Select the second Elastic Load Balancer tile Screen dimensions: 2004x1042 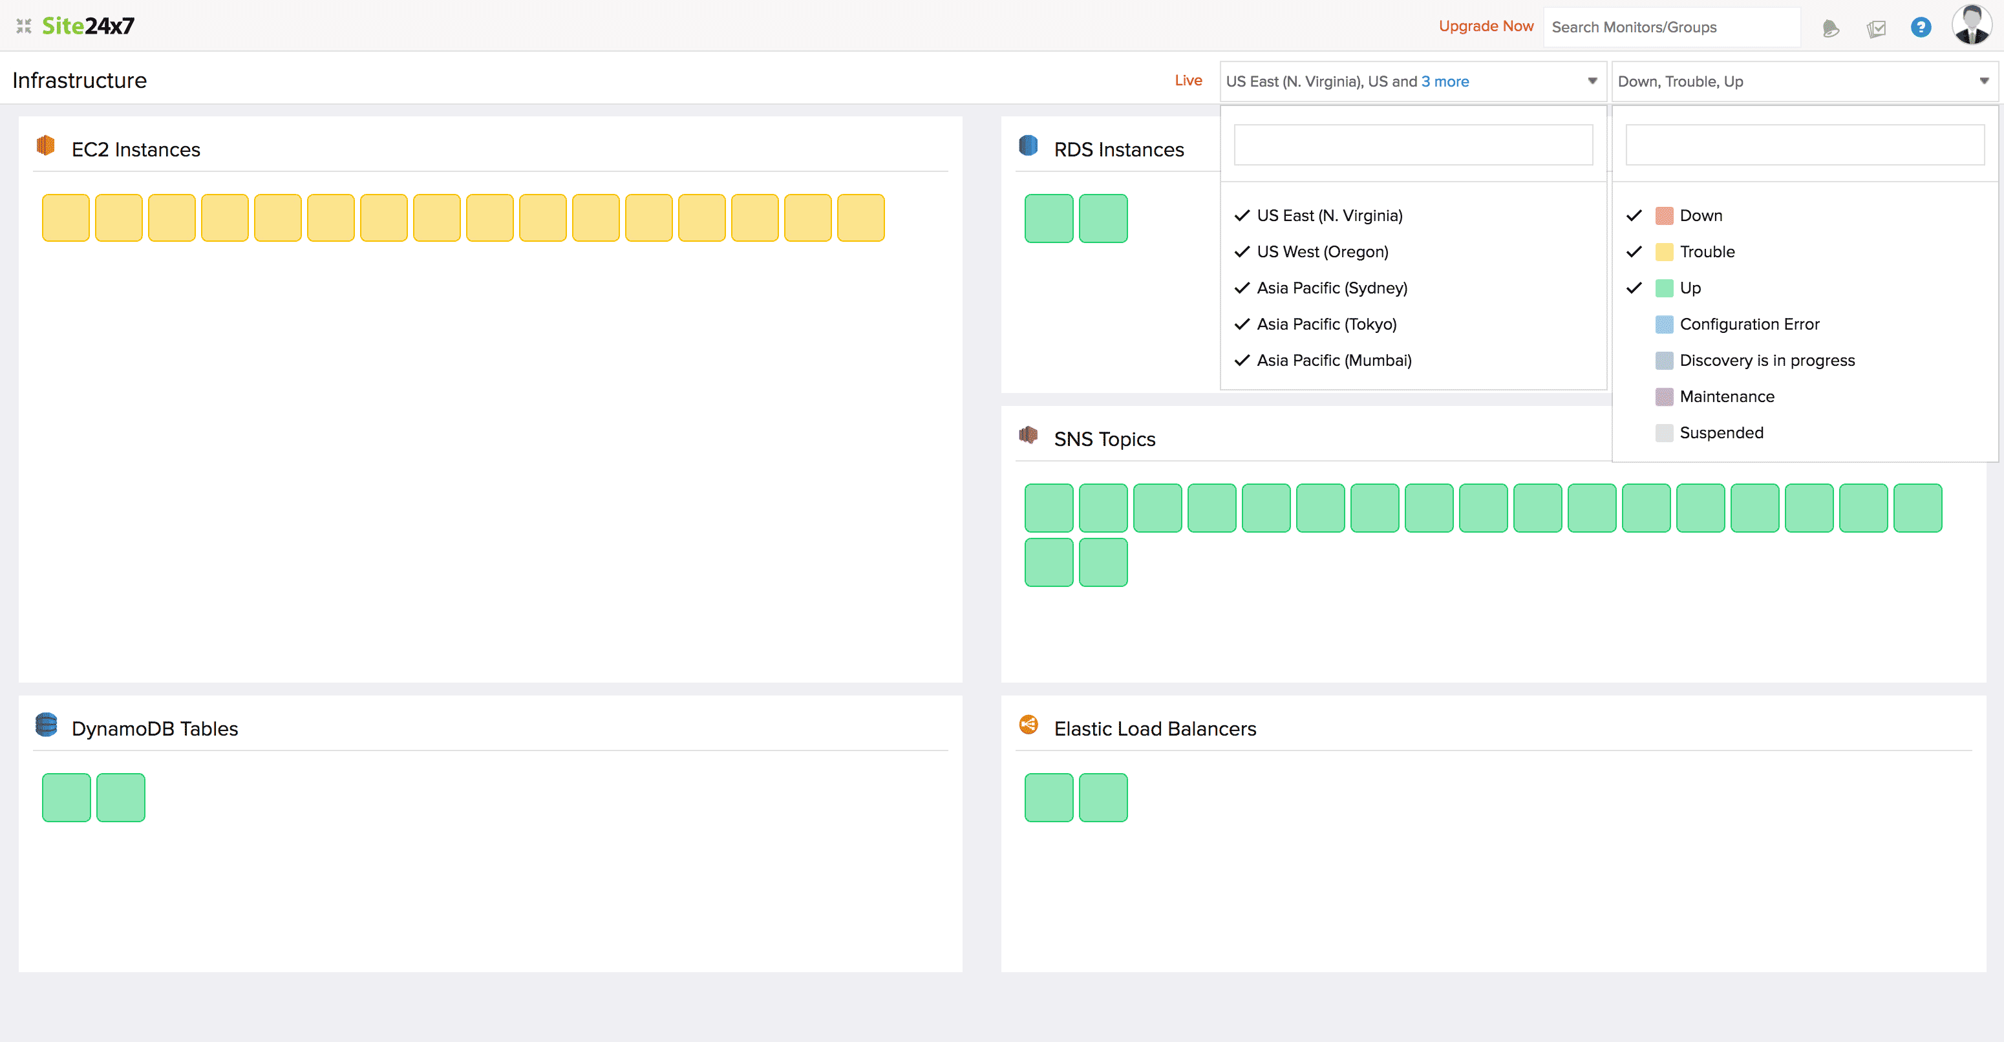1103,797
